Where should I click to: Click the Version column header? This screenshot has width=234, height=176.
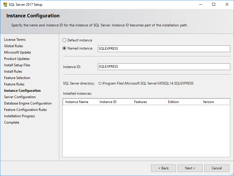click(208, 102)
